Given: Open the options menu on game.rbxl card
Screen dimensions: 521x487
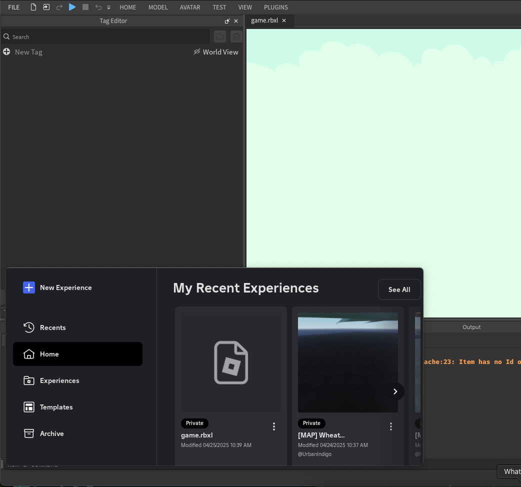Looking at the screenshot, I should pyautogui.click(x=274, y=426).
